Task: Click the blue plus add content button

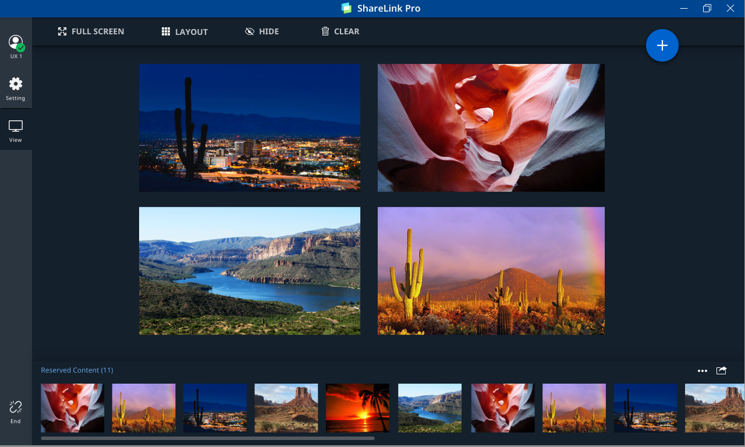Action: click(x=662, y=45)
